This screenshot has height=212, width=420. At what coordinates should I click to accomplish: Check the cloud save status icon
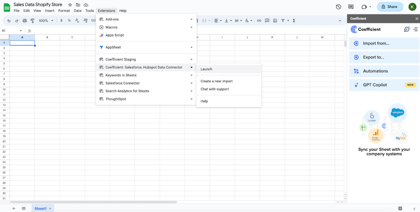tap(86, 5)
